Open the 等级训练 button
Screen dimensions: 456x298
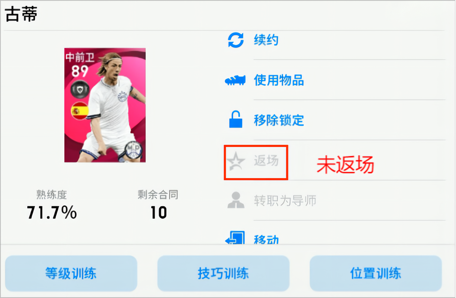click(71, 273)
